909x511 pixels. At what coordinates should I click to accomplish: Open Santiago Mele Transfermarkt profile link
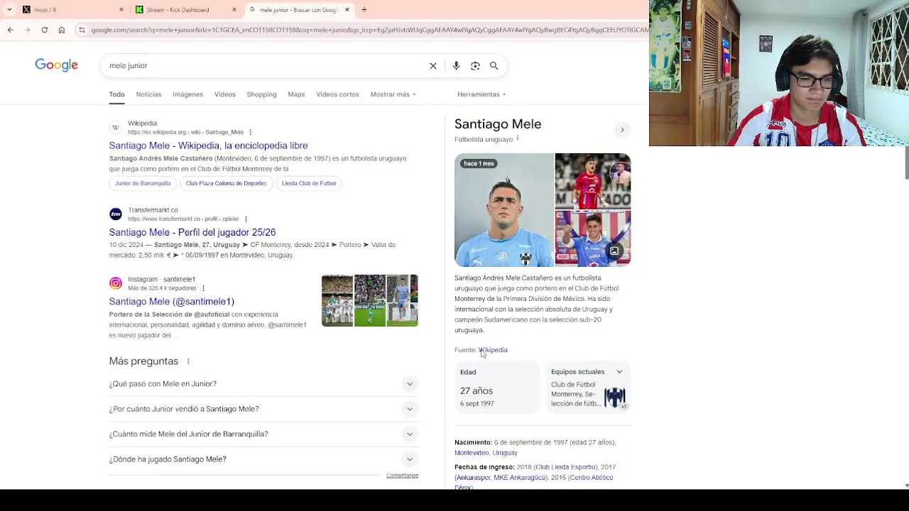[192, 232]
